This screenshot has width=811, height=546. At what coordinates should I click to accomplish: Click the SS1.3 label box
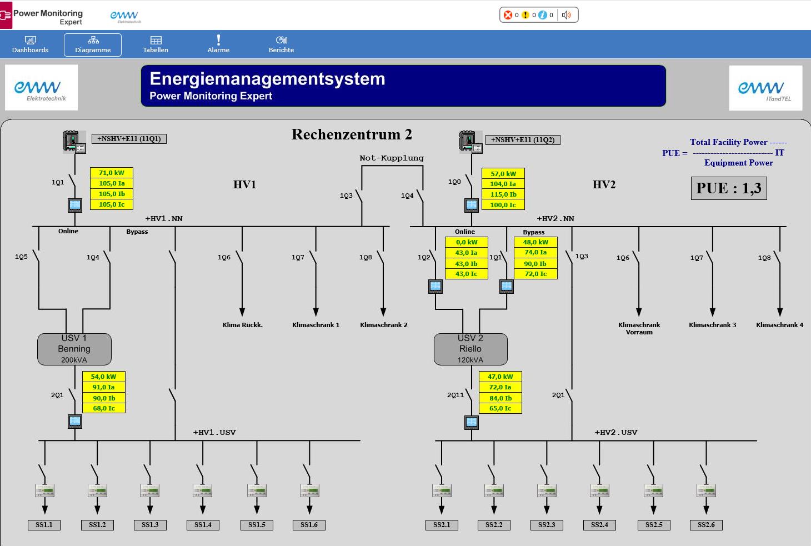coord(150,525)
